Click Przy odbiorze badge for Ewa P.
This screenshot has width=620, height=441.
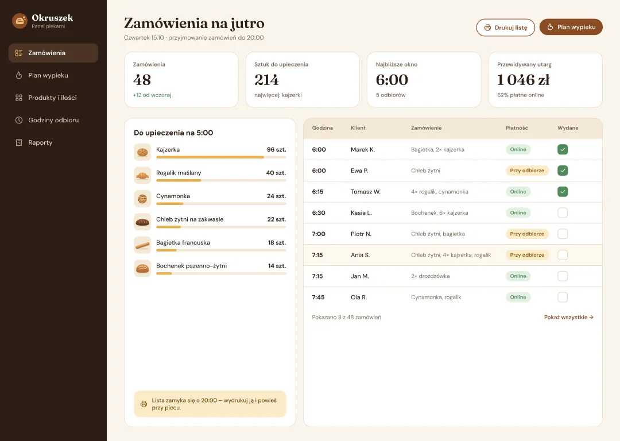[x=527, y=171]
